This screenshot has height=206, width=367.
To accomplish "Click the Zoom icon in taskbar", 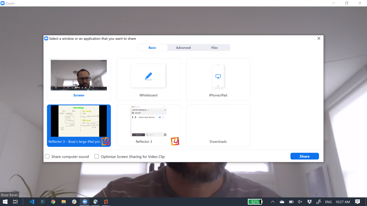I will 85,202.
